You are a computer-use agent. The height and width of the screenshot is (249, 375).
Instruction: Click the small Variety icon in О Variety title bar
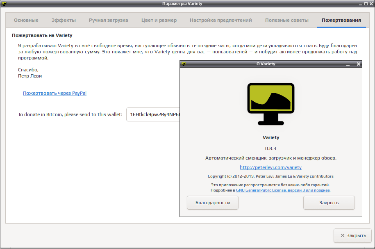184,64
